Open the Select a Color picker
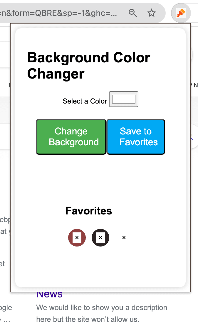This screenshot has height=323, width=198. 123,99
